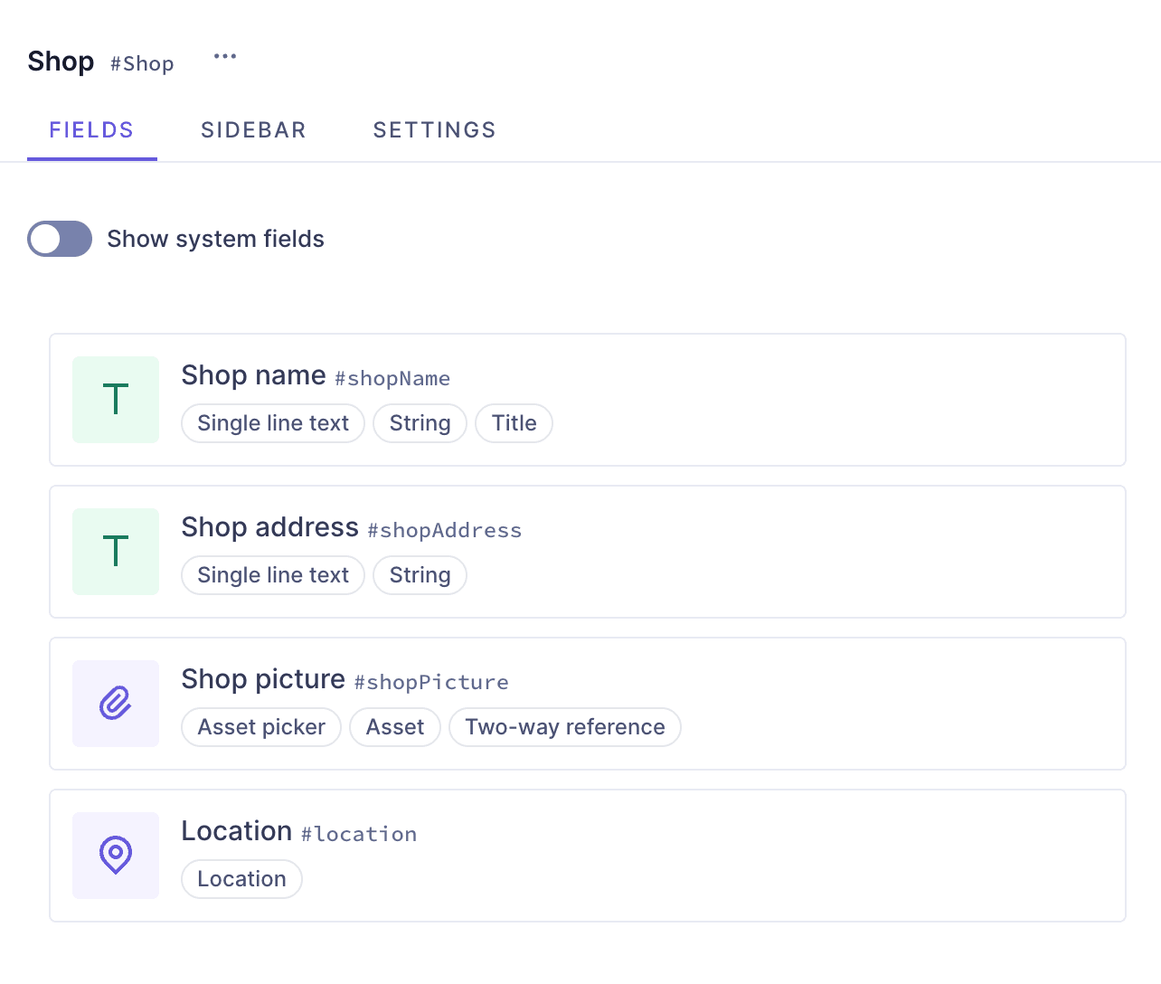Click the Title tag on Shop name
The width and height of the screenshot is (1161, 984).
pyautogui.click(x=514, y=423)
